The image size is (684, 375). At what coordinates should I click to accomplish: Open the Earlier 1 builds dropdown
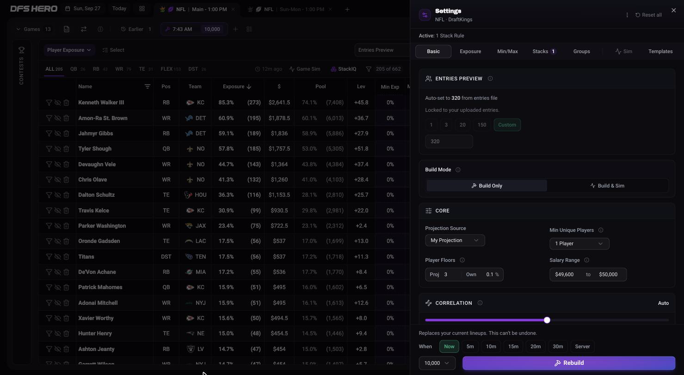(136, 29)
